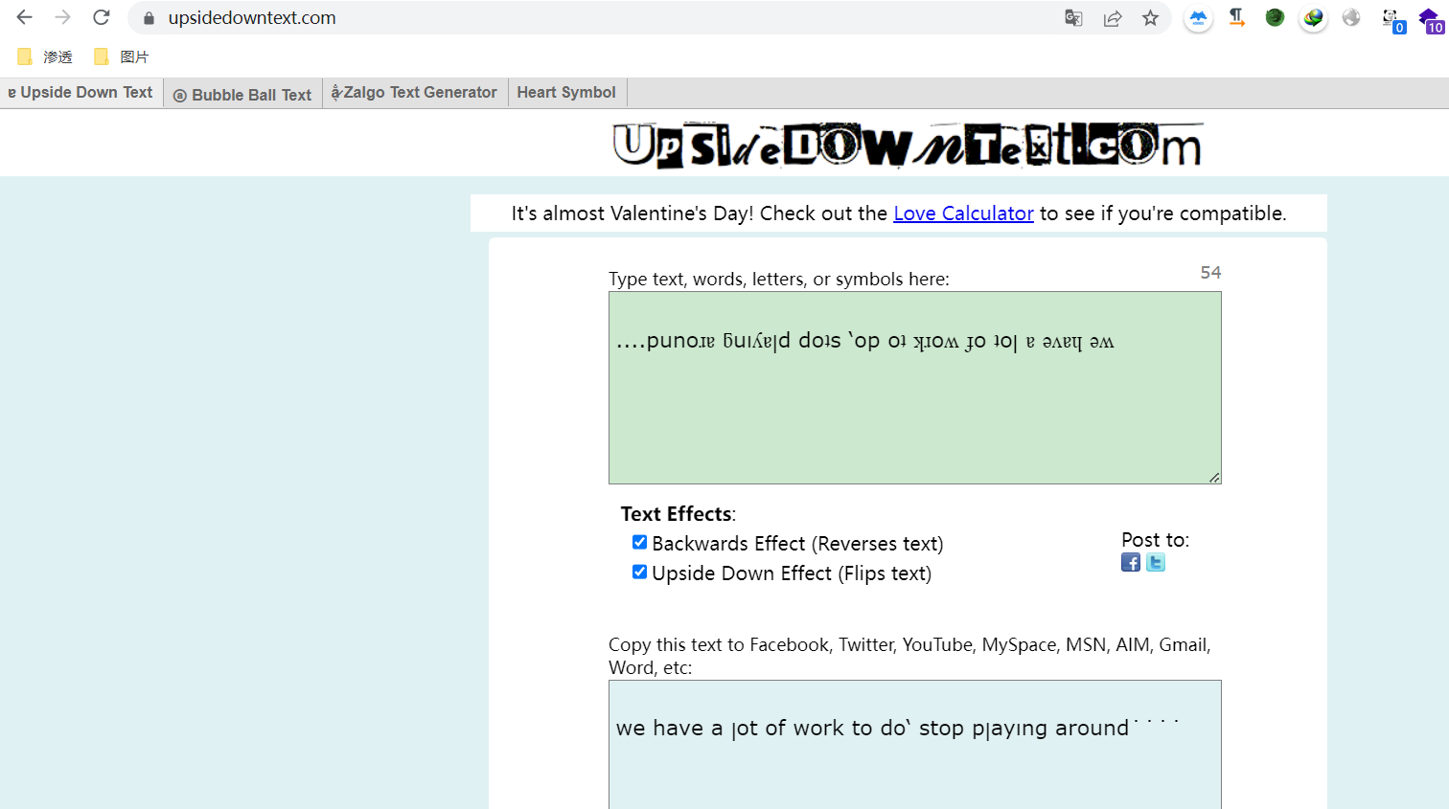Screen dimensions: 1449x809
Task: Open the Bubble Ball Text tab
Action: pos(242,94)
